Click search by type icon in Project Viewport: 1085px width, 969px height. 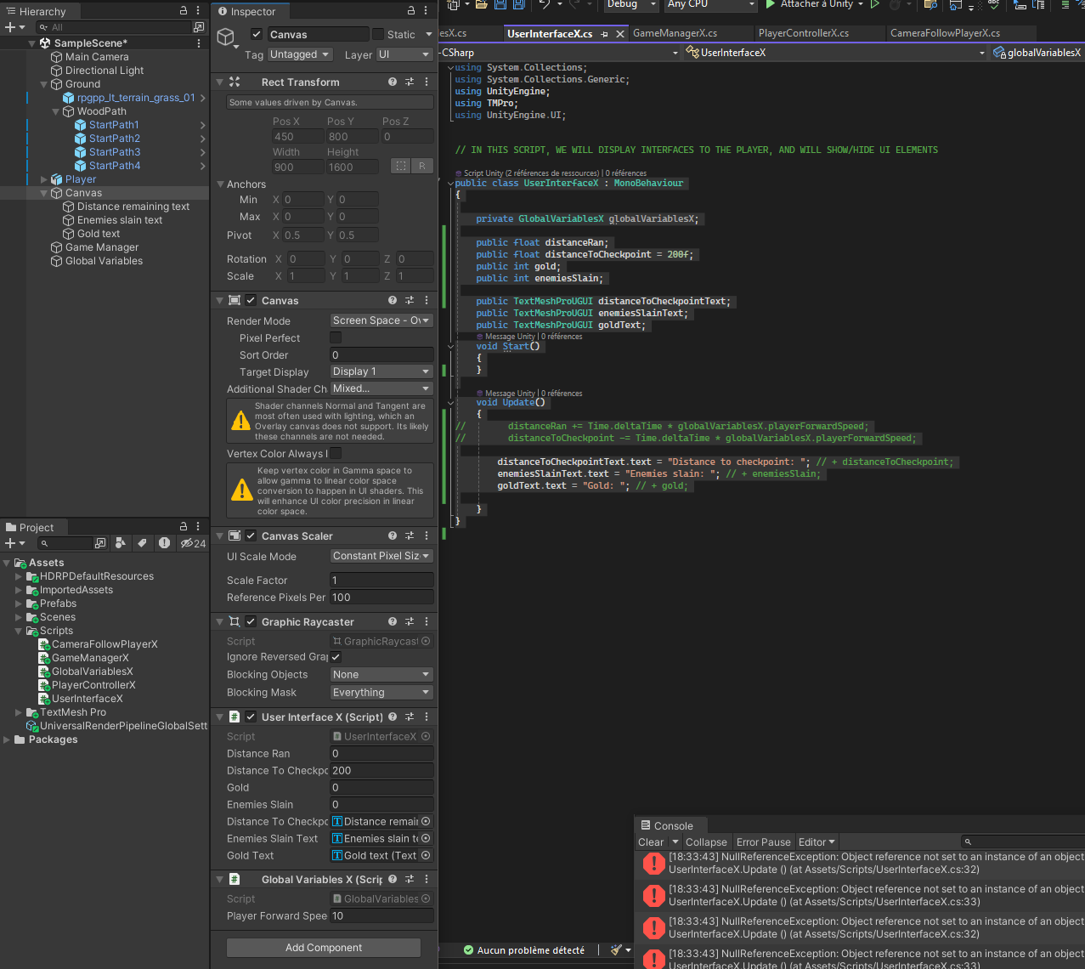[x=121, y=543]
